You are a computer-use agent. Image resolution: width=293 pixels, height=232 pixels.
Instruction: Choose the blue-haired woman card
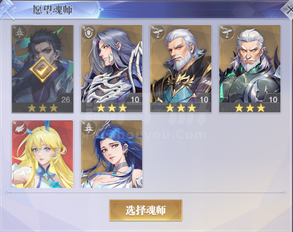click(112, 154)
